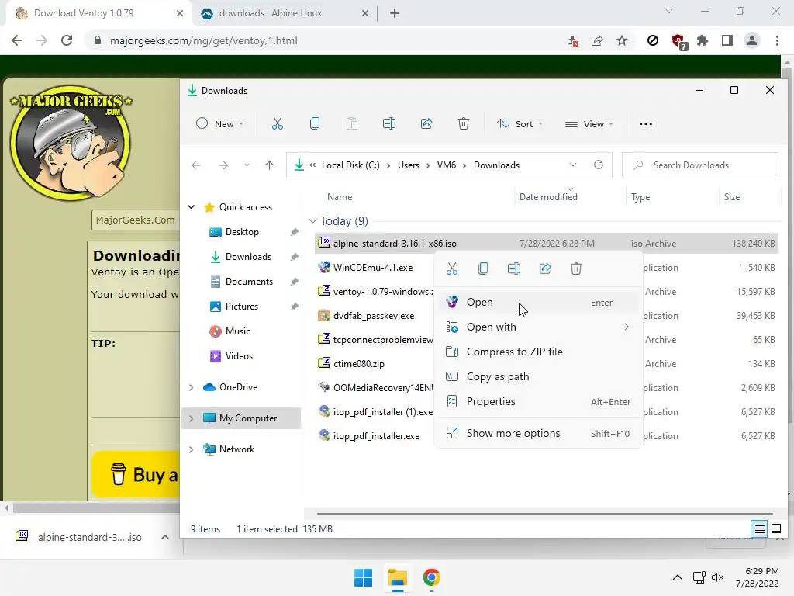
Task: Click the Rename icon in the context menu
Action: click(514, 269)
